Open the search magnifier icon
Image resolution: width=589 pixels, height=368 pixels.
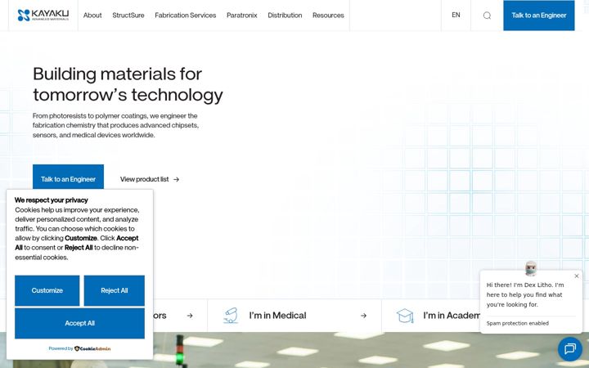pyautogui.click(x=487, y=16)
